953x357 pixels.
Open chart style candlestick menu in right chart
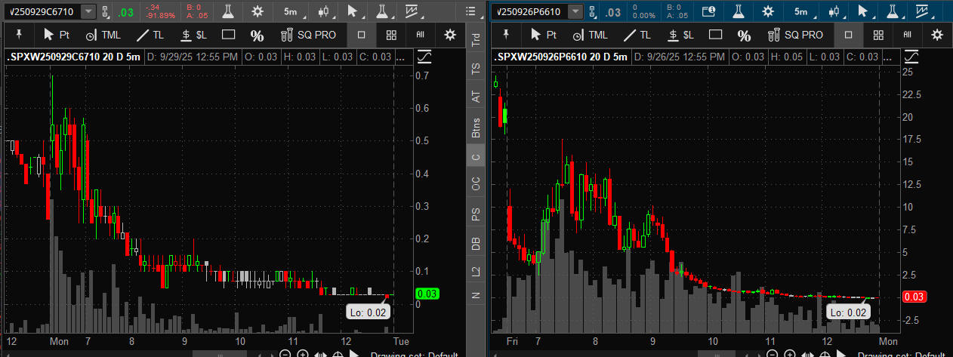tap(834, 11)
